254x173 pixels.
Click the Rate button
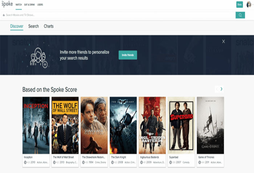(x=239, y=5)
